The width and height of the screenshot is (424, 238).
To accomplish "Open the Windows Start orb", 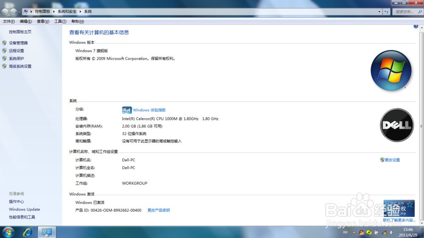I will pyautogui.click(x=8, y=232).
